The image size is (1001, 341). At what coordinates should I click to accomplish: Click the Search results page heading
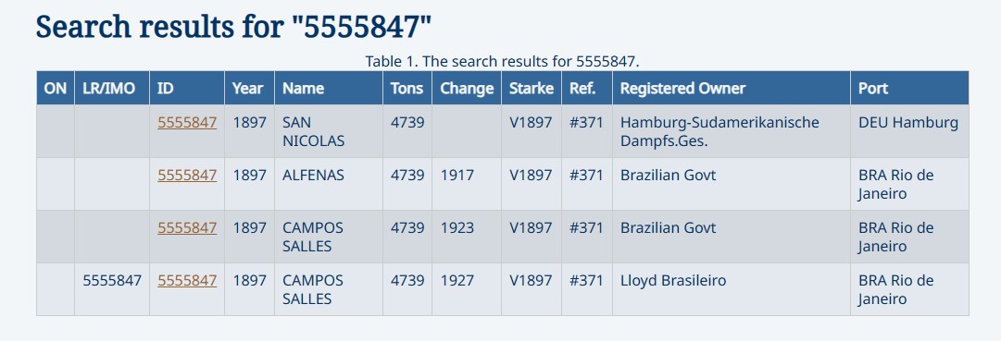click(233, 27)
